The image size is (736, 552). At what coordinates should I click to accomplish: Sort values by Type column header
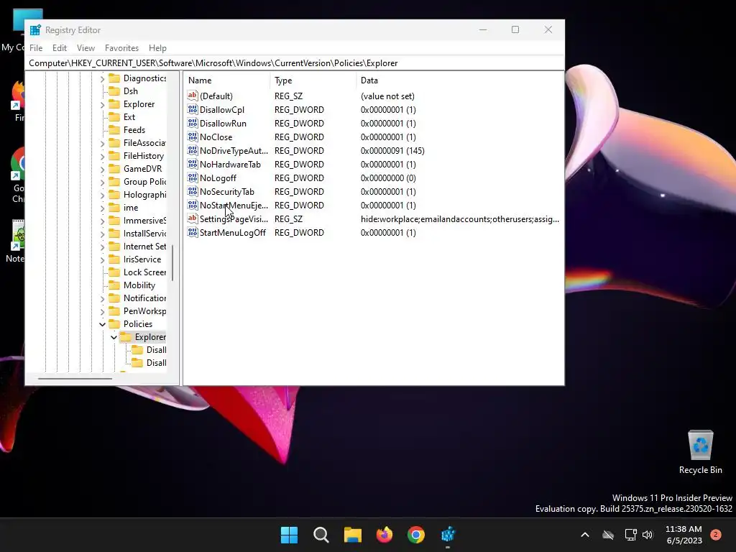click(x=313, y=80)
